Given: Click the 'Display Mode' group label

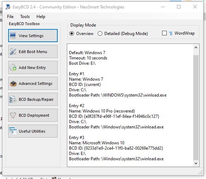Looking at the screenshot, I should click(83, 25).
